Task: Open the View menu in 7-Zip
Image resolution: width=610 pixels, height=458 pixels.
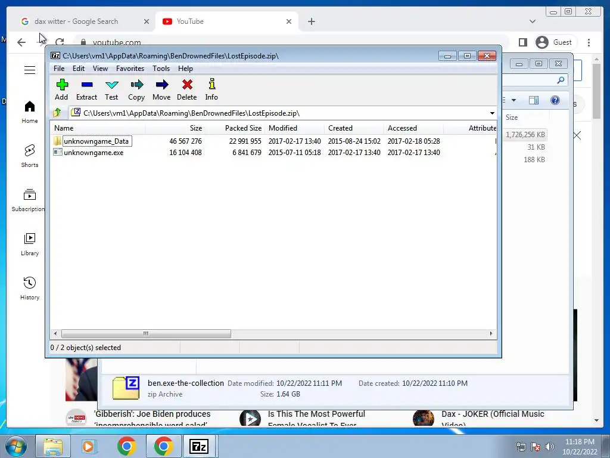Action: click(100, 69)
